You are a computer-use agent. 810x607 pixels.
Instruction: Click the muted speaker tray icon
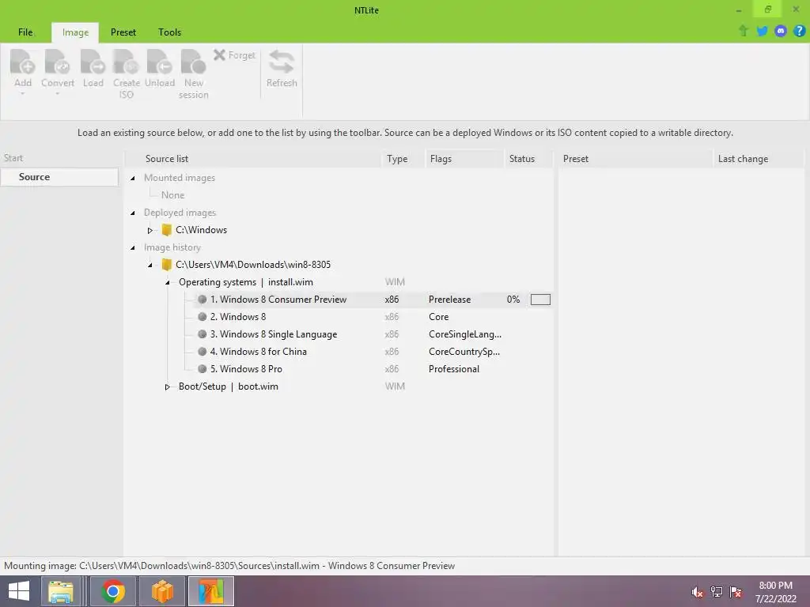(x=698, y=592)
